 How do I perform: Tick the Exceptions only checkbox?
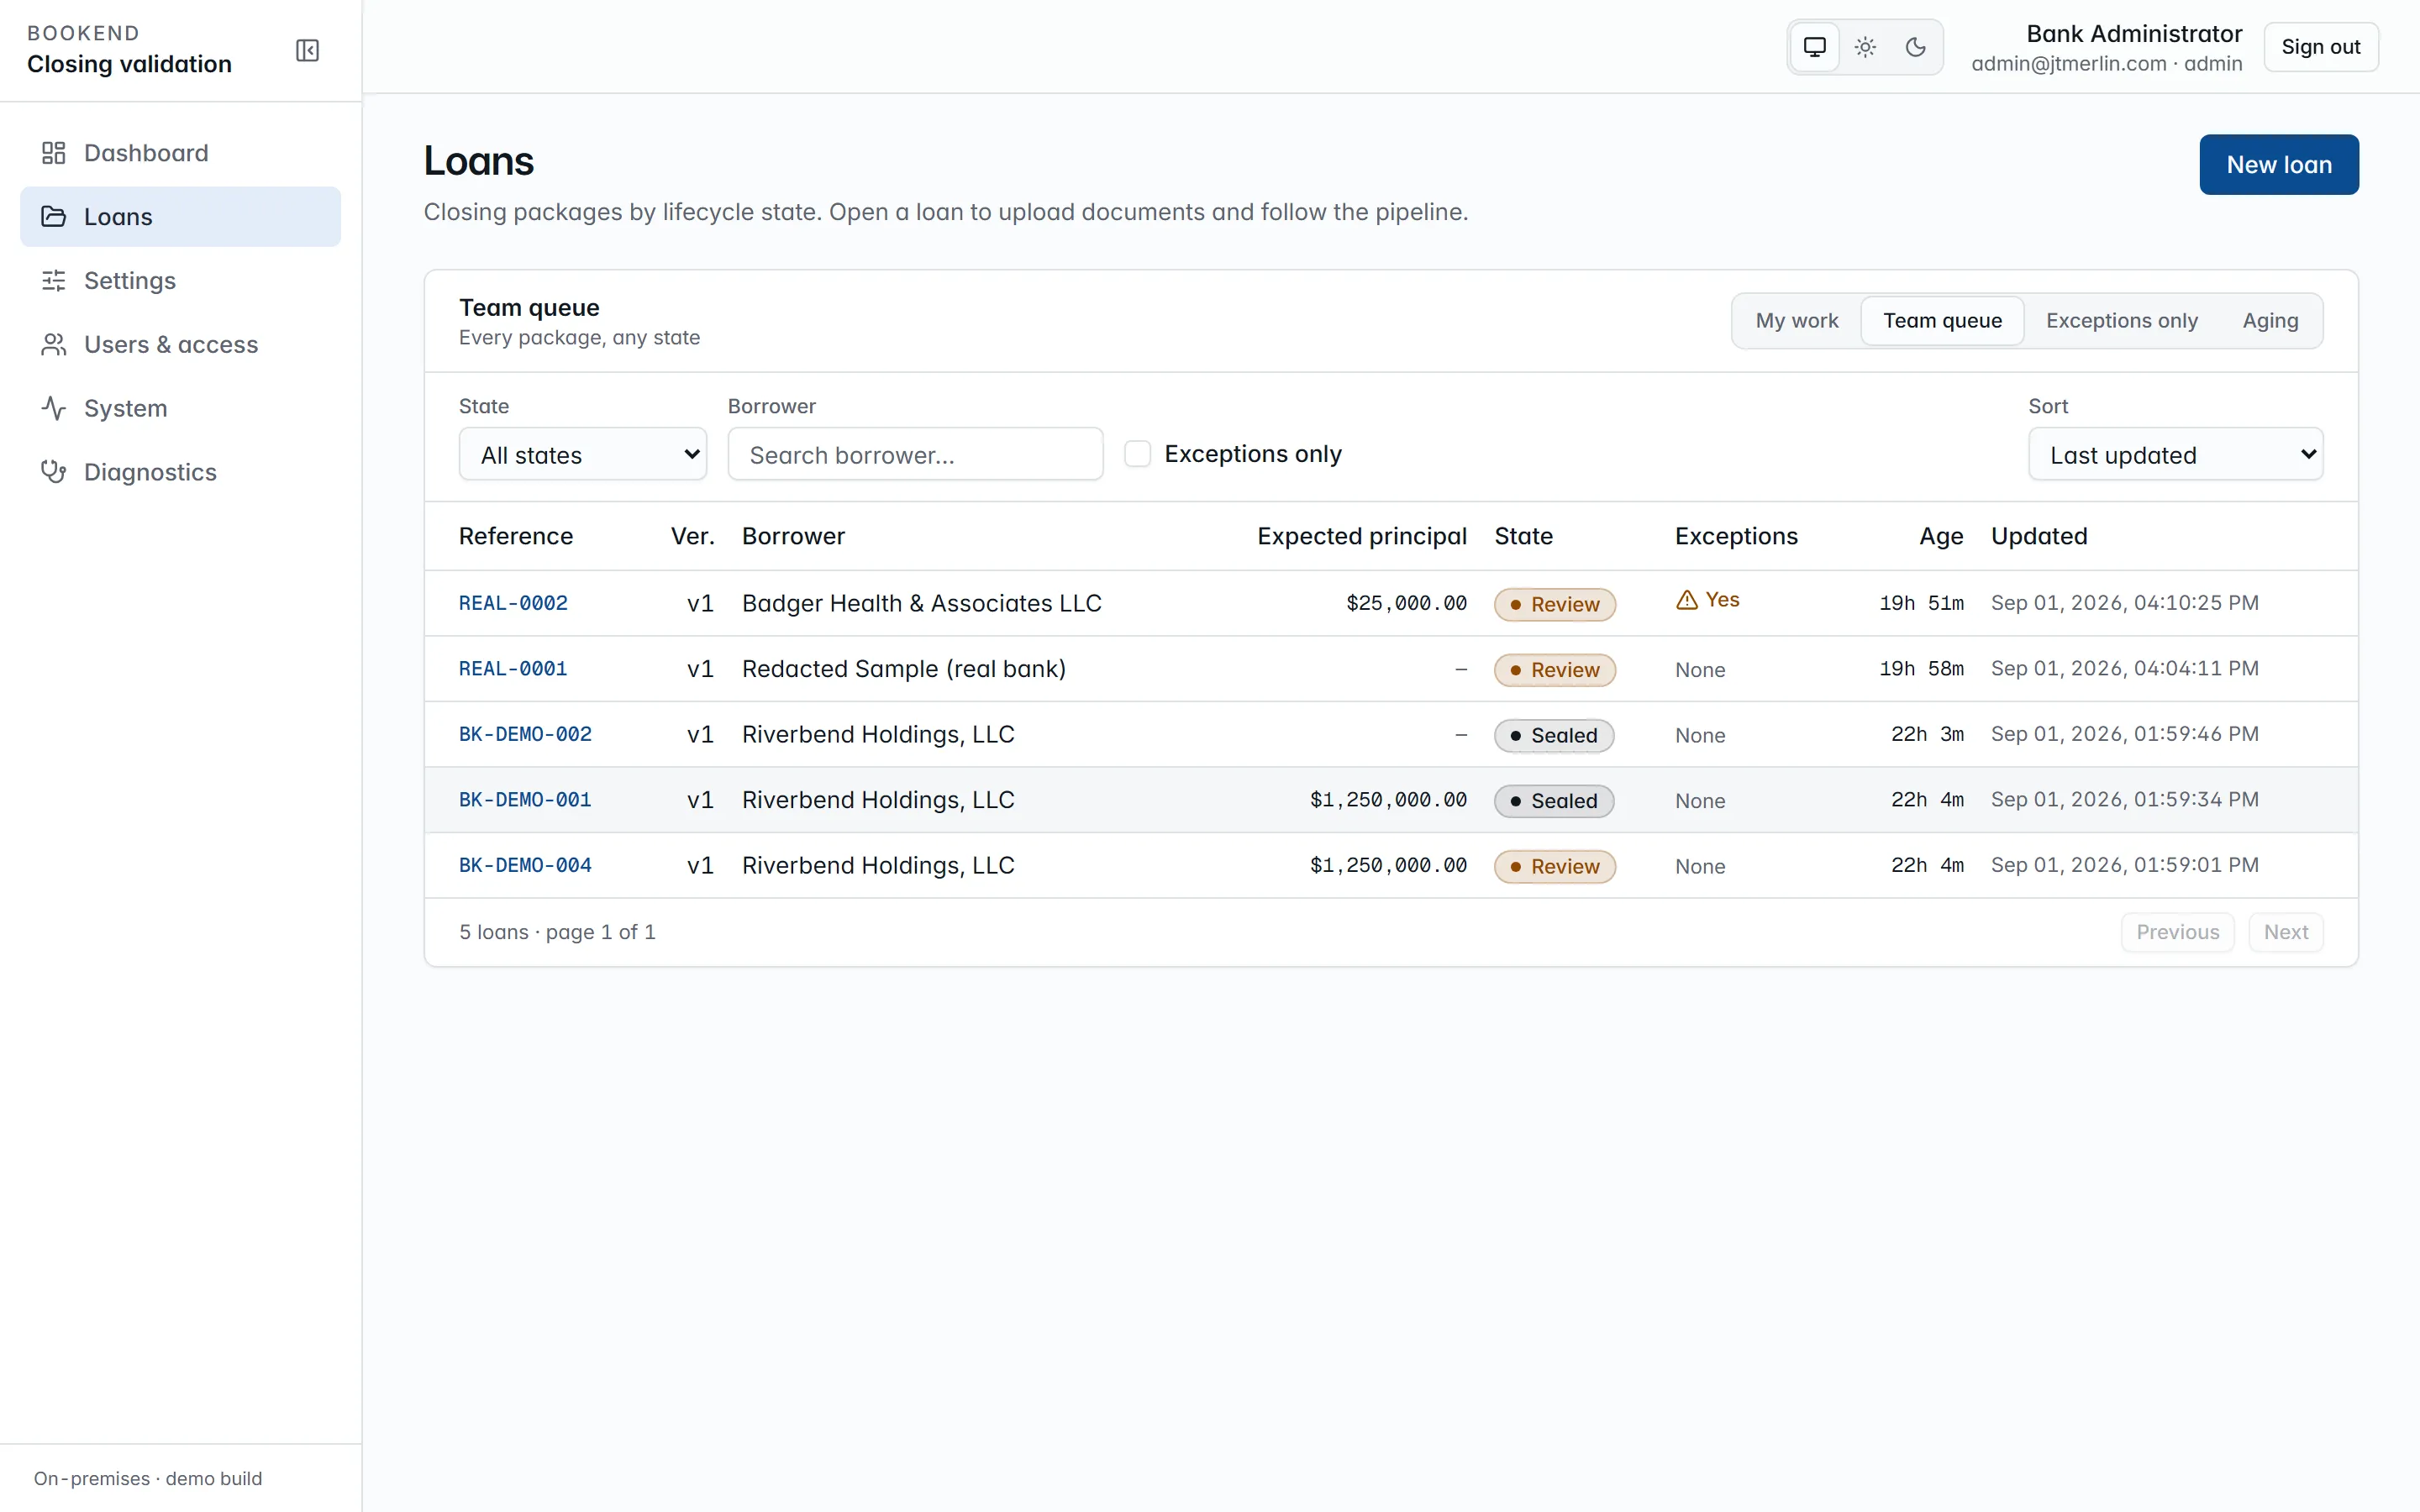pyautogui.click(x=1137, y=454)
